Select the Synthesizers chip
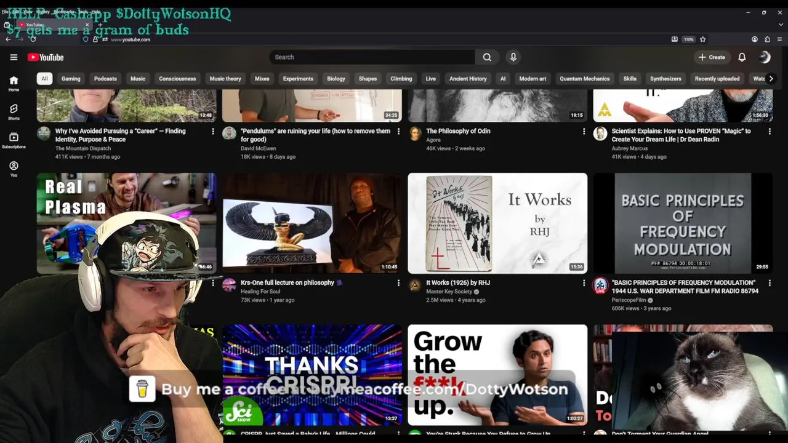Image resolution: width=788 pixels, height=443 pixels. point(665,79)
